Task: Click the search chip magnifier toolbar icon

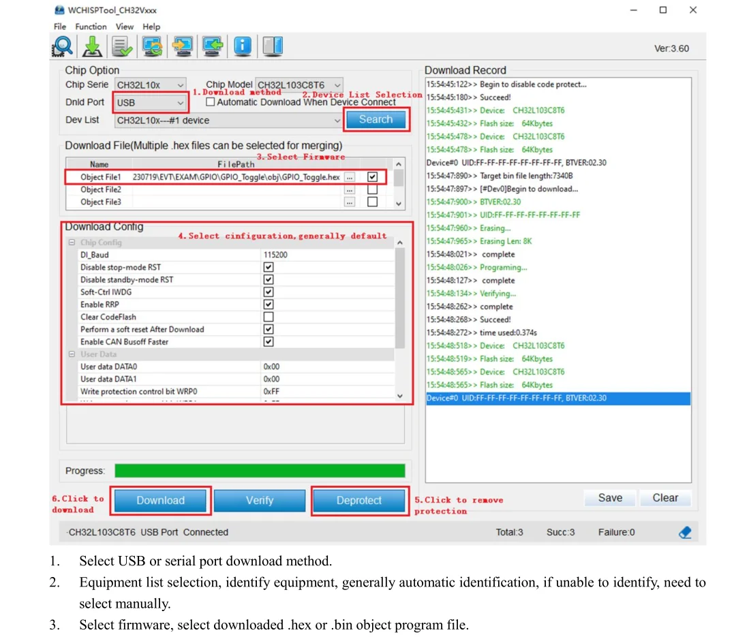Action: (x=62, y=46)
